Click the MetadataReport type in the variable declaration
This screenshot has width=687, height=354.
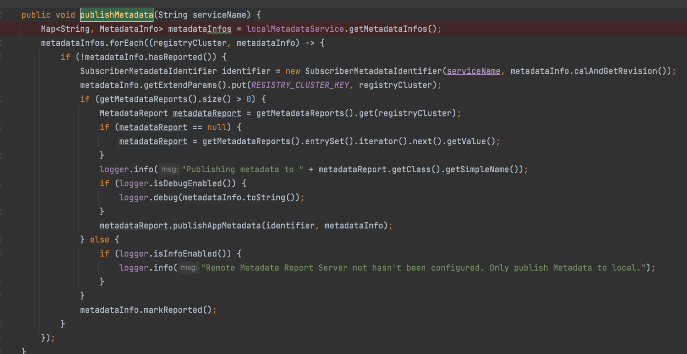tap(134, 113)
